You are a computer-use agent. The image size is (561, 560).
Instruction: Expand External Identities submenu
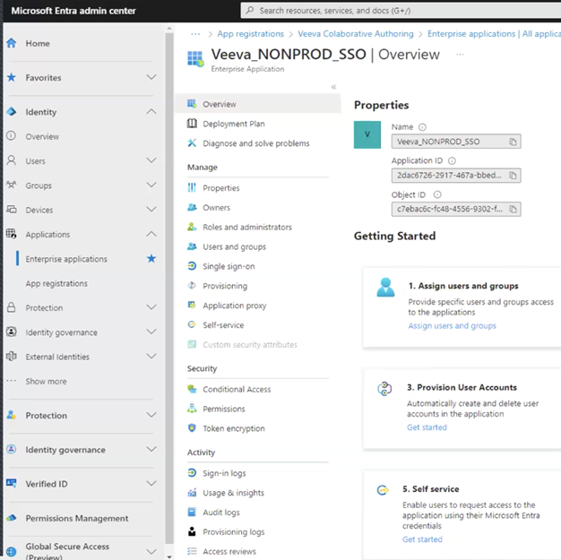pos(151,357)
